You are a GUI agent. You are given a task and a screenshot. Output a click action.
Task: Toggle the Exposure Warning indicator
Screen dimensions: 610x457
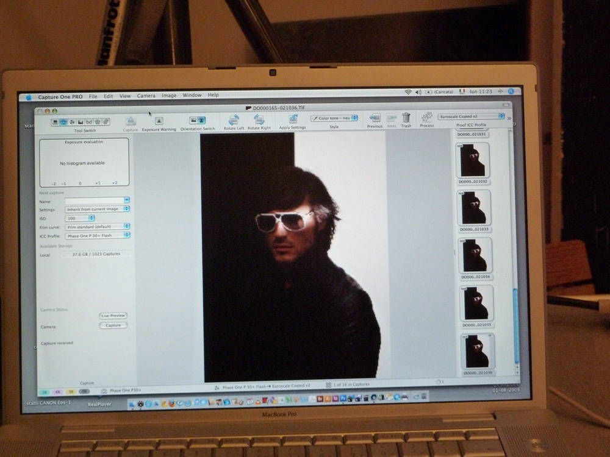point(159,121)
